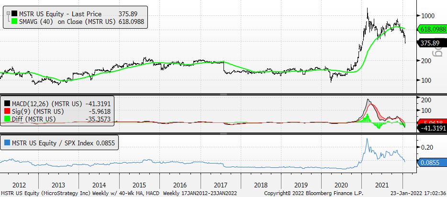Click the 100 label on MACD axis
This screenshot has width=447, height=197.
pos(427,110)
